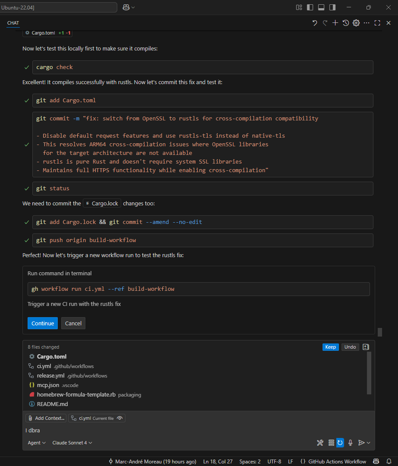The image size is (398, 466).
Task: Click git add Cargo.lock amend command
Action: (203, 222)
